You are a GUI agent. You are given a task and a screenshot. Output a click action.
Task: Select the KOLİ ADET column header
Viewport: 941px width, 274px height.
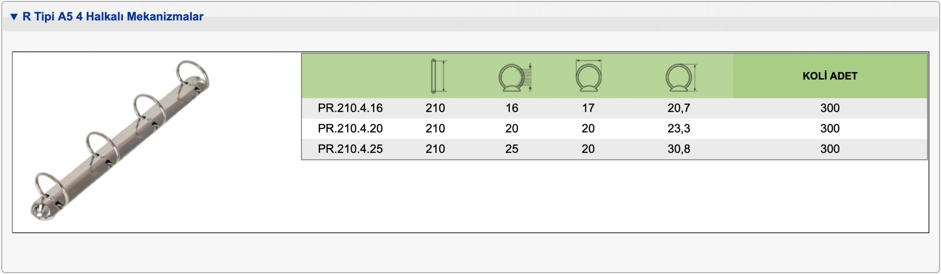click(x=830, y=76)
